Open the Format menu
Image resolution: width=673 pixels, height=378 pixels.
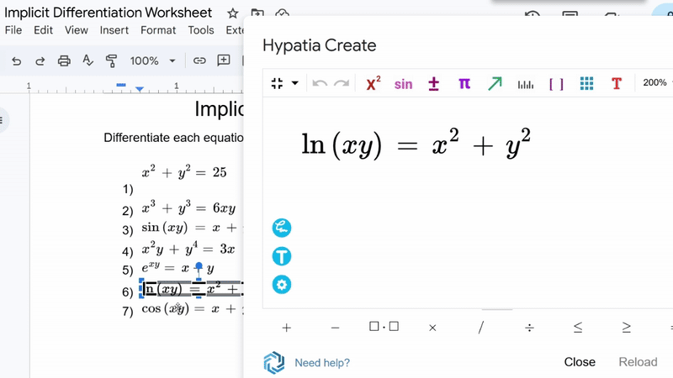(x=158, y=30)
